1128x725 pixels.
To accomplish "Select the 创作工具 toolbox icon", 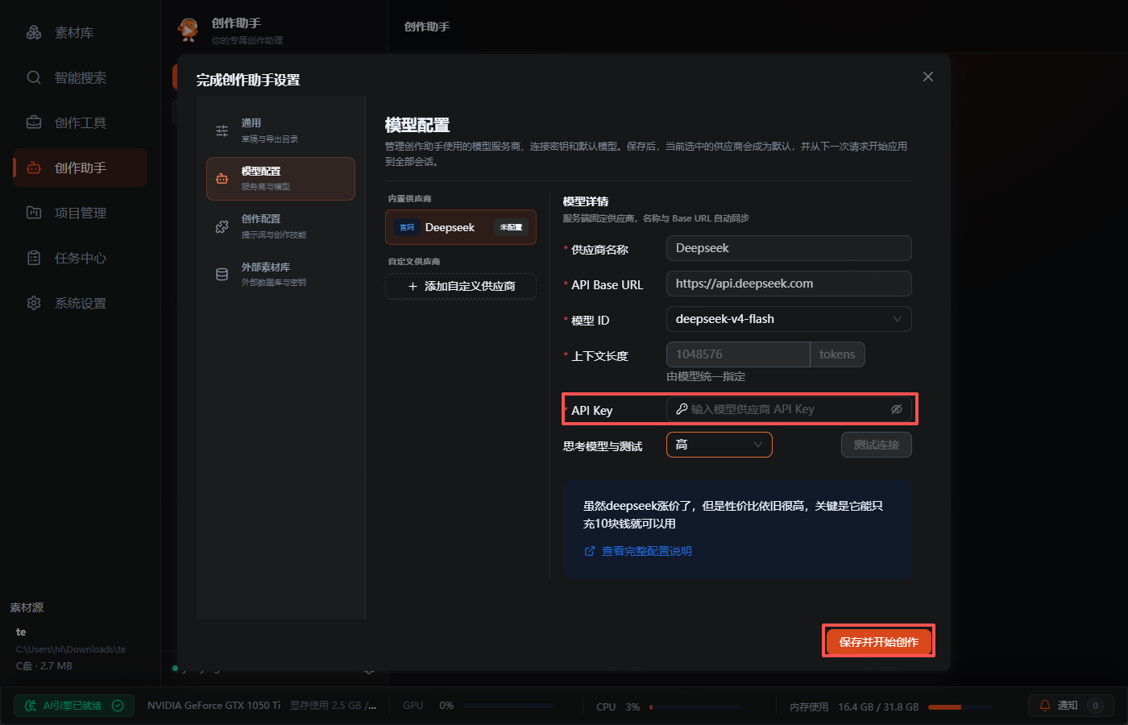I will [34, 122].
